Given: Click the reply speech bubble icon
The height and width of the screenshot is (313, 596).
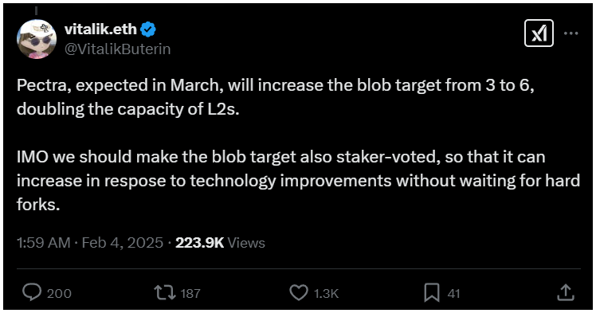Looking at the screenshot, I should (32, 292).
